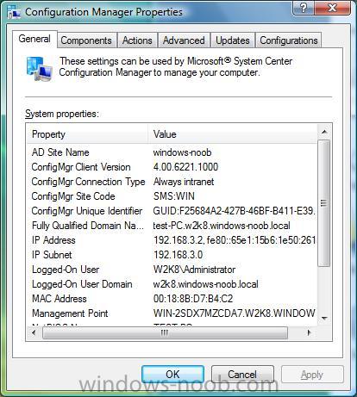Viewport: 357px width, 397px height.
Task: Select the Logged-On User Domain row
Action: point(172,284)
